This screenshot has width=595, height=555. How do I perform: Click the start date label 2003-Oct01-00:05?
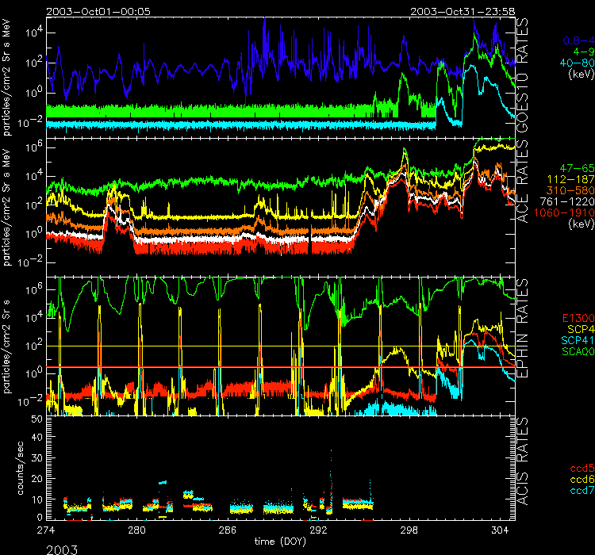[x=98, y=11]
